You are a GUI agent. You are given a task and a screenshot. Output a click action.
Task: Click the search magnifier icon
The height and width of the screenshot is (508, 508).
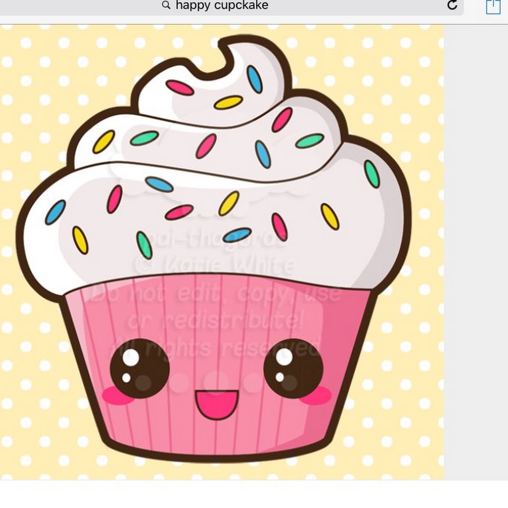point(166,5)
